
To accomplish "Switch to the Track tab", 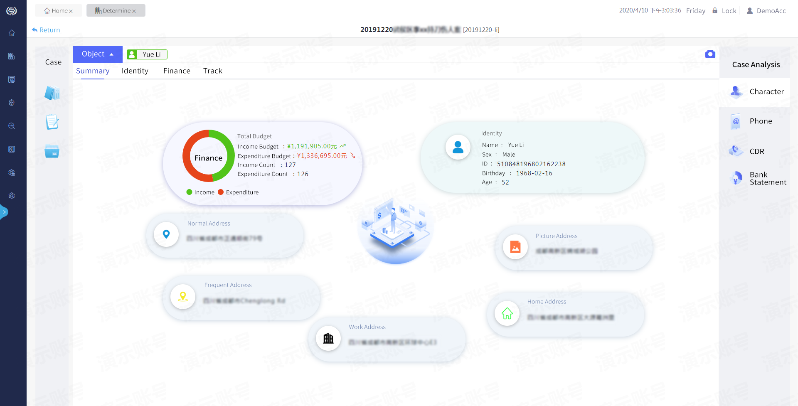I will pyautogui.click(x=212, y=71).
